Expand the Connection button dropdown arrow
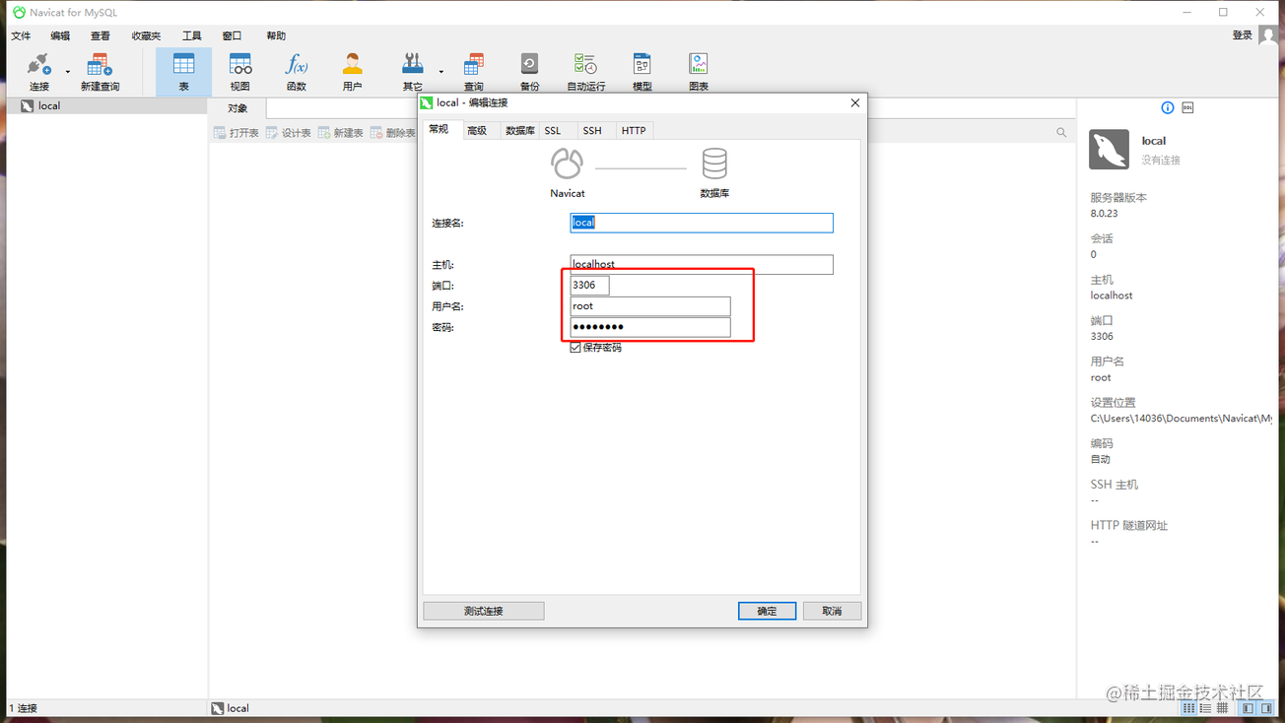This screenshot has height=723, width=1285. point(68,72)
